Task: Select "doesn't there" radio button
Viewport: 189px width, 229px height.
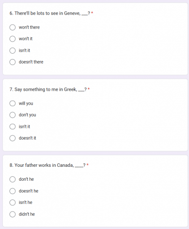Action: point(13,62)
